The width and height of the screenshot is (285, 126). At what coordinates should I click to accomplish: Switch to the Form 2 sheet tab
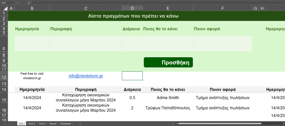click(32, 123)
